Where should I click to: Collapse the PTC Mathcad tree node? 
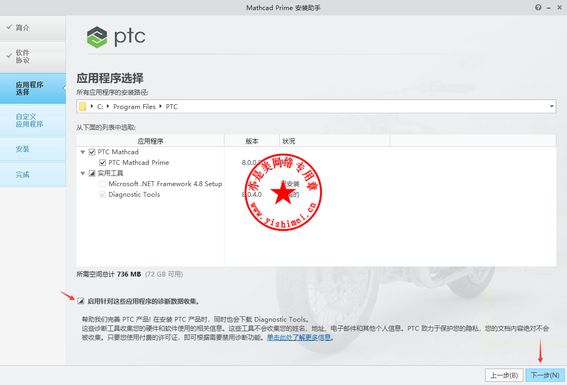[83, 152]
